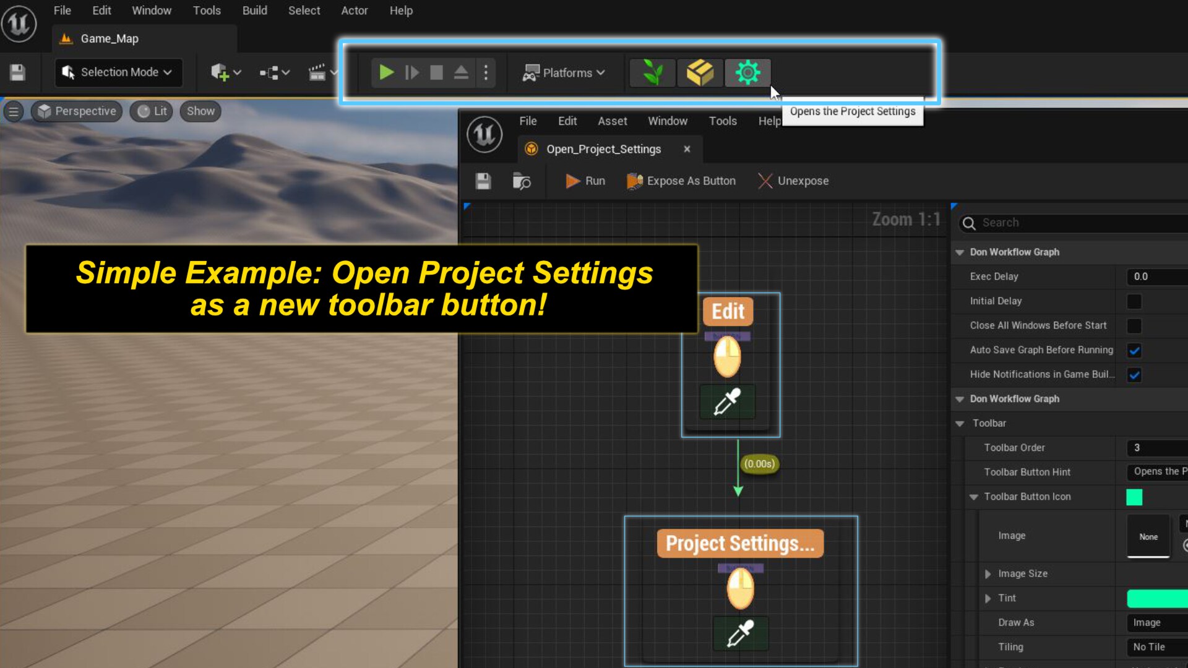Open the Platforms dropdown
Viewport: 1188px width, 668px height.
pos(564,72)
